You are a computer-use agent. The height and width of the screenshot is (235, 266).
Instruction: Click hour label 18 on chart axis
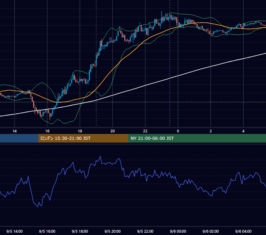click(x=80, y=131)
